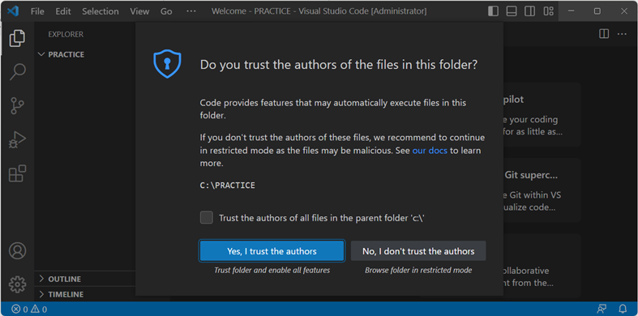Toggle the Primary Side Bar layout icon
The width and height of the screenshot is (638, 316).
pyautogui.click(x=493, y=11)
